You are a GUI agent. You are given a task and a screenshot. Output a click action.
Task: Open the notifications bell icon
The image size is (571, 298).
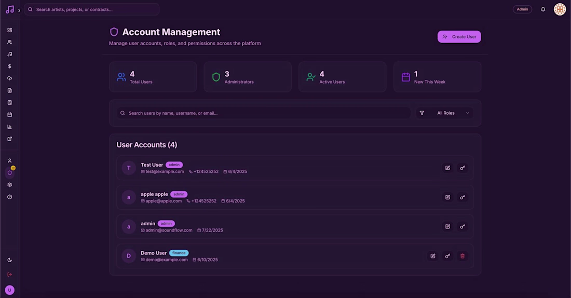tap(543, 9)
